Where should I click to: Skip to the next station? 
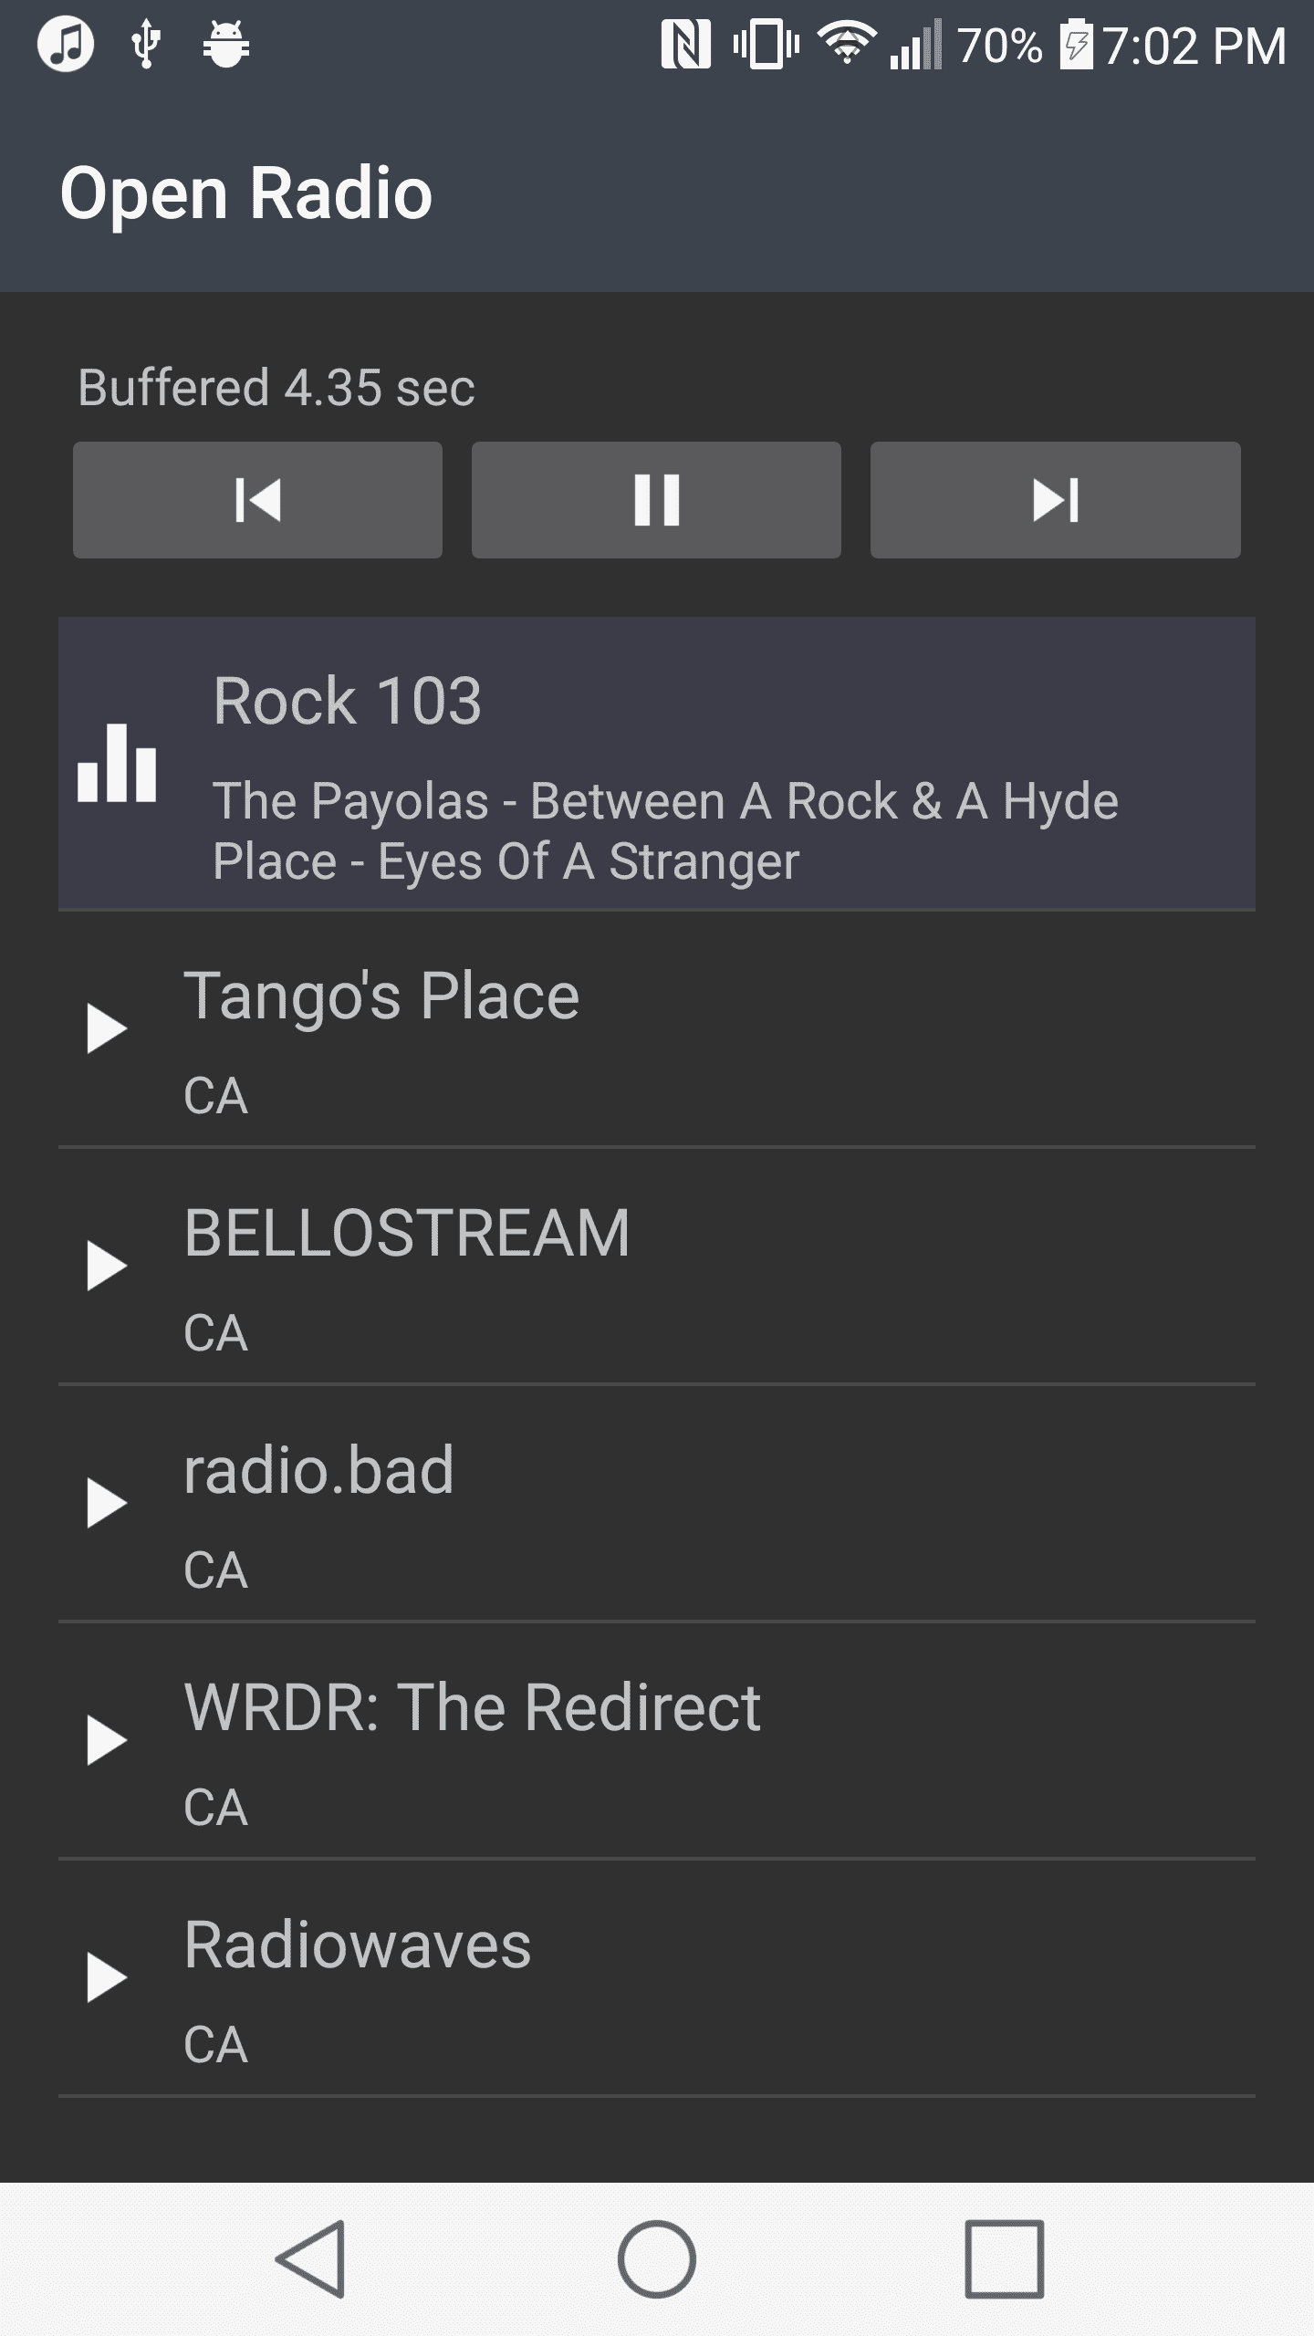[1055, 500]
